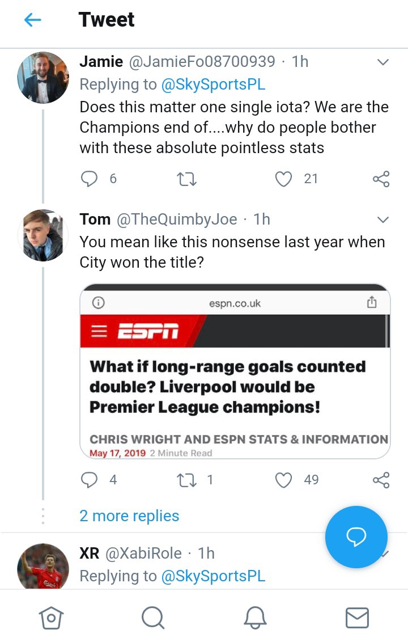408x642 pixels.
Task: Retweet Jamie's tweet
Action: click(x=186, y=179)
